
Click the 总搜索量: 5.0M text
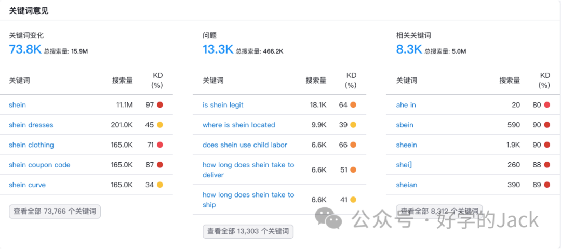click(x=446, y=51)
